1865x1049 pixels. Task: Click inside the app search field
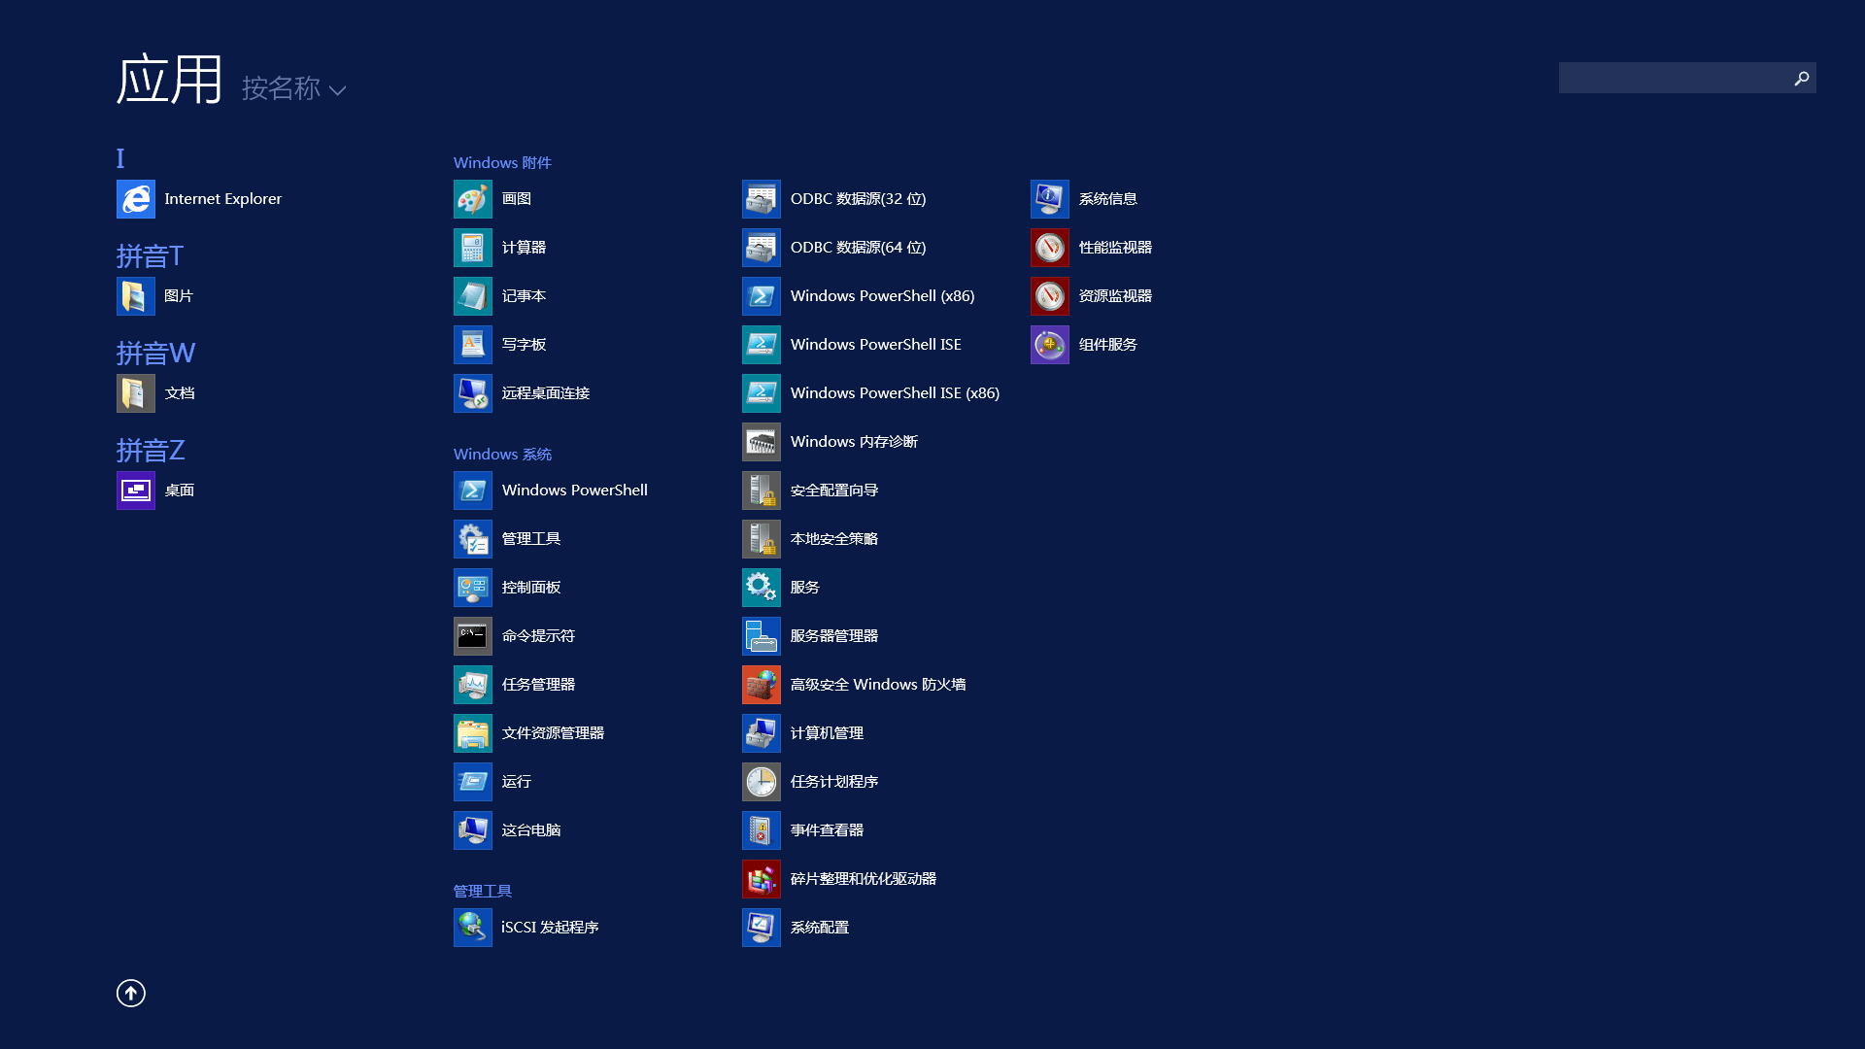click(1673, 78)
